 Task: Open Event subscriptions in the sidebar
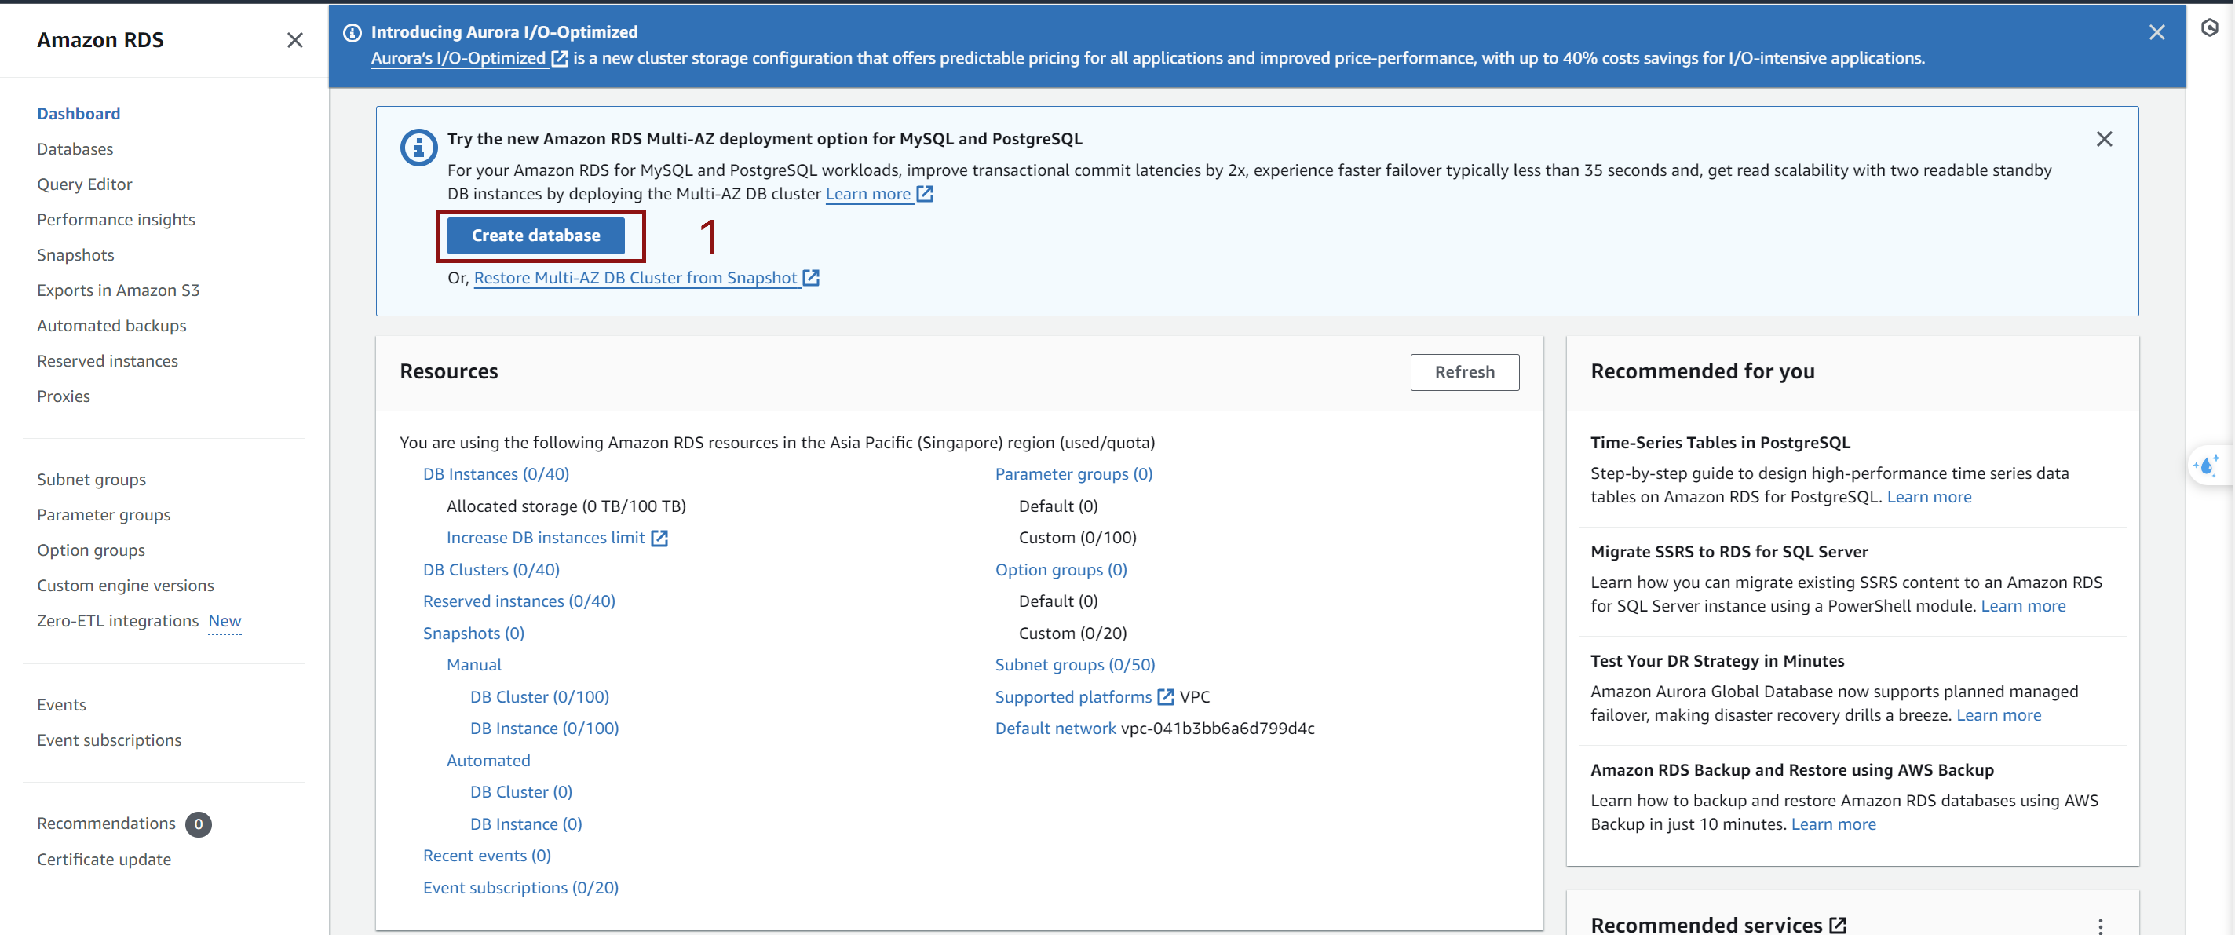click(x=110, y=740)
